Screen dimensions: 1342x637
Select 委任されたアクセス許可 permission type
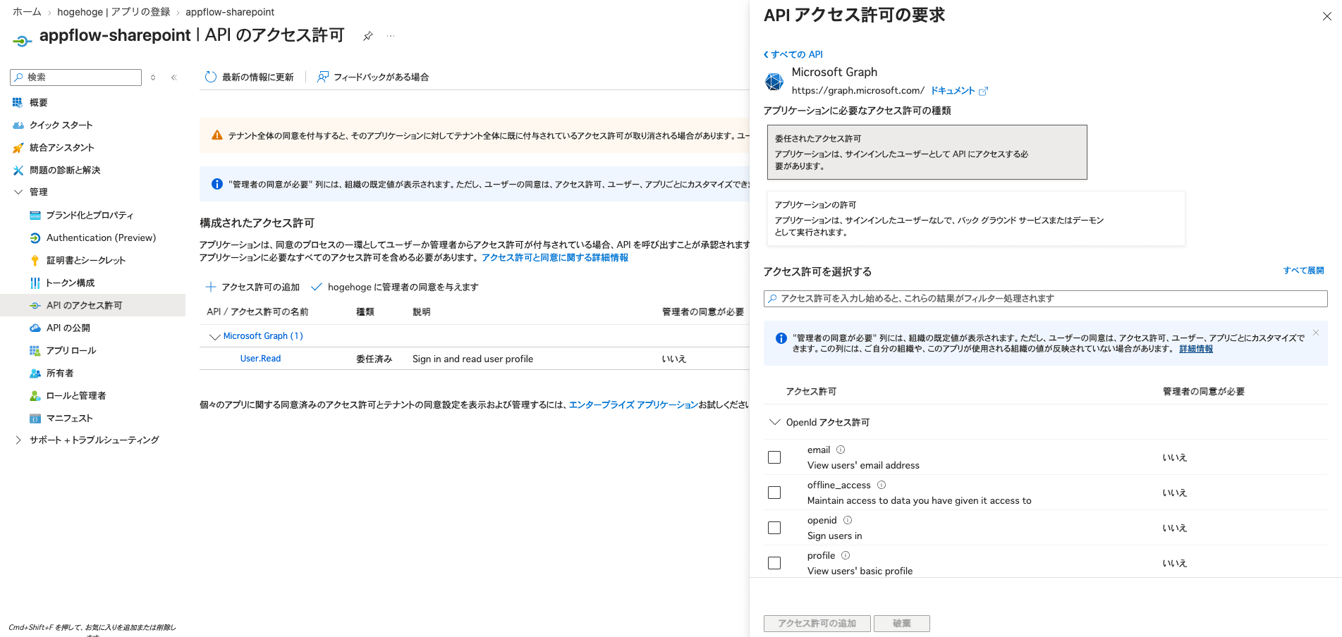(x=927, y=152)
